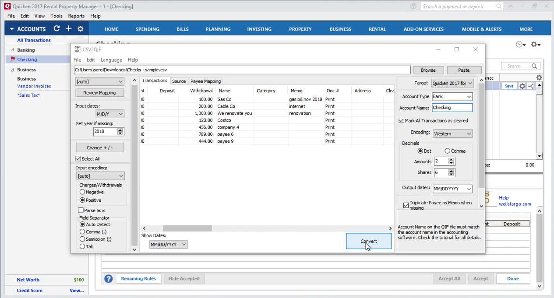This screenshot has height=298, width=554.
Task: Select the Dot decimals option
Action: pyautogui.click(x=420, y=151)
